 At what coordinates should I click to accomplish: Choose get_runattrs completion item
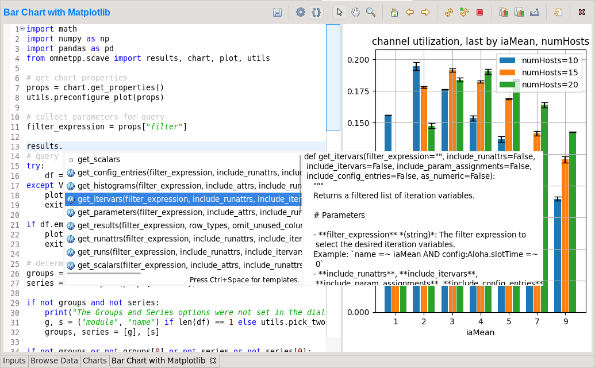[183, 239]
